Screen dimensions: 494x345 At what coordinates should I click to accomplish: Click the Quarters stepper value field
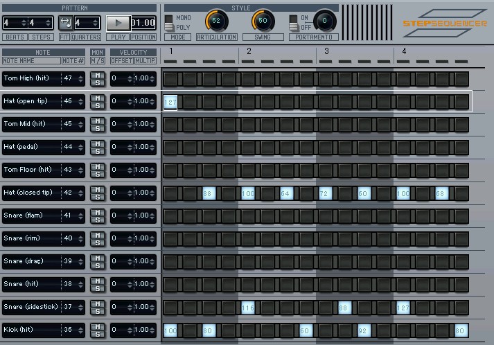[x=87, y=23]
